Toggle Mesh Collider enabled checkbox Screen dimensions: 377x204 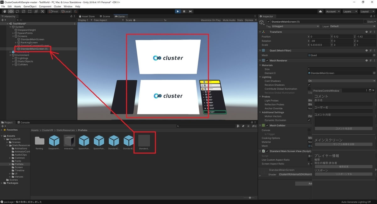(x=267, y=125)
